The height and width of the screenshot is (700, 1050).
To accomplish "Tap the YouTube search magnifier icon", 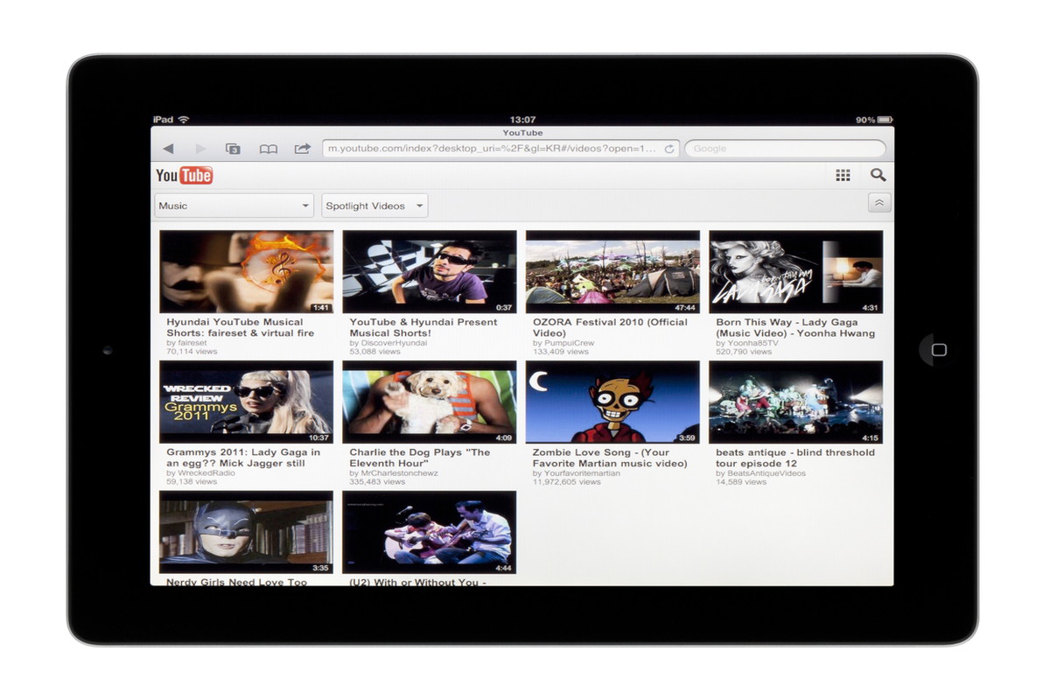I will tap(878, 175).
